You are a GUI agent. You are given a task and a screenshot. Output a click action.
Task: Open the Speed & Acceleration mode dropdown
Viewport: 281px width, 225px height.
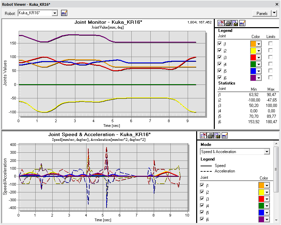click(267, 152)
